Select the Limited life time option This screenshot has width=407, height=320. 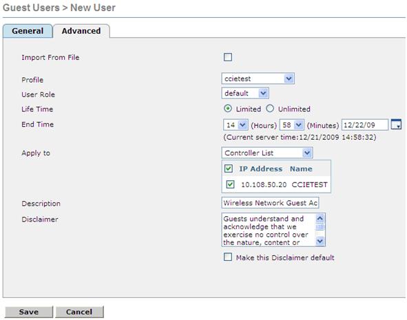coord(228,109)
